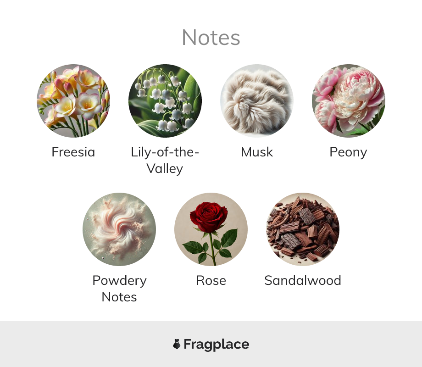Click the Lily-of-the-Valley label
Screen dimensions: 422x367
pos(165,160)
